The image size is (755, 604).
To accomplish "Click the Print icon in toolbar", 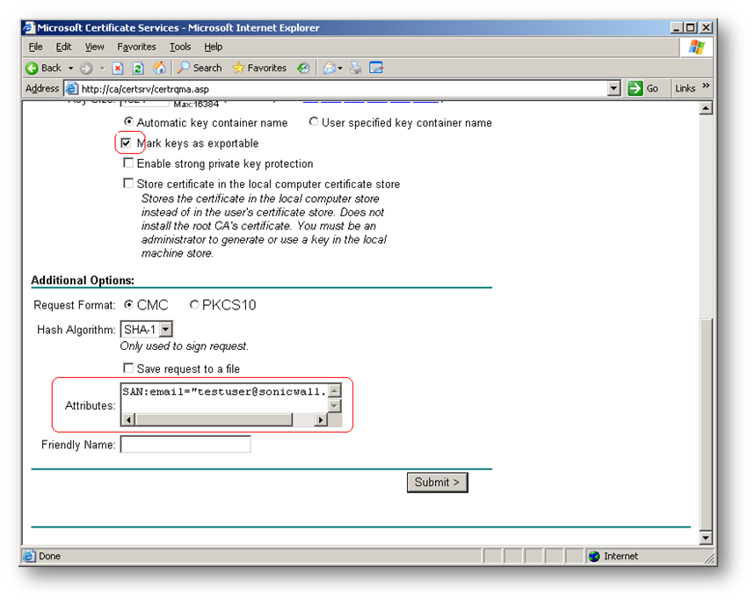I will (356, 68).
